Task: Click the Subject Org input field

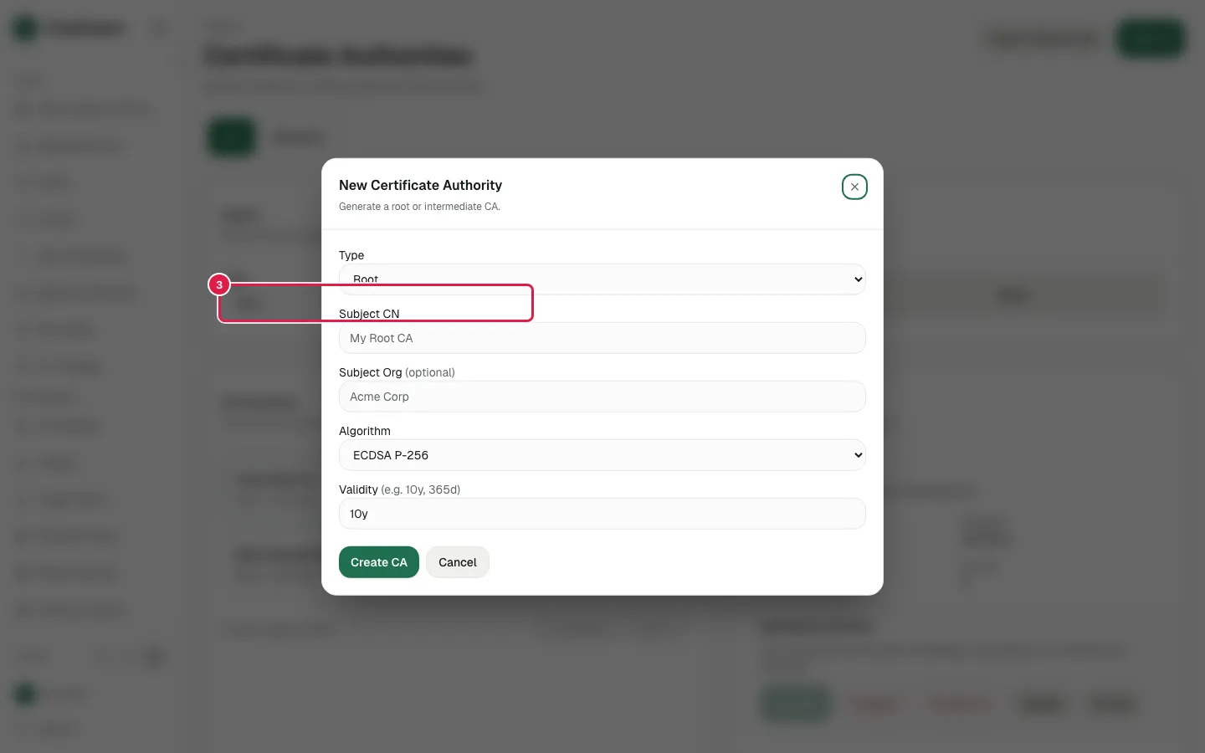Action: tap(602, 397)
